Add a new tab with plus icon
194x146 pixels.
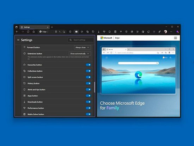[52, 27]
